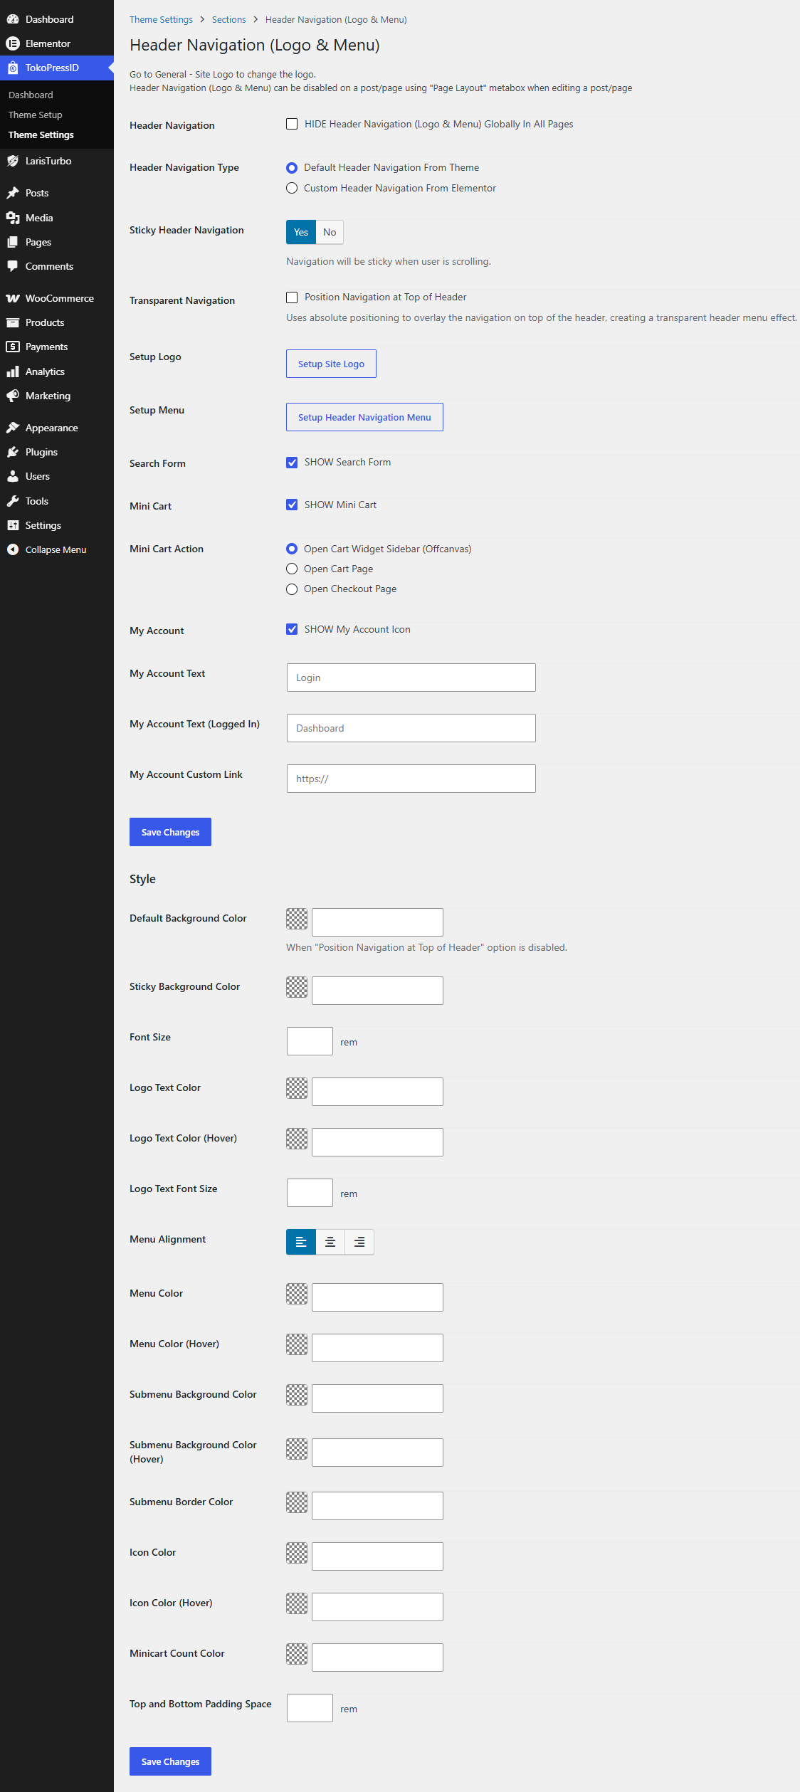Click the Payments dollar icon

13,347
